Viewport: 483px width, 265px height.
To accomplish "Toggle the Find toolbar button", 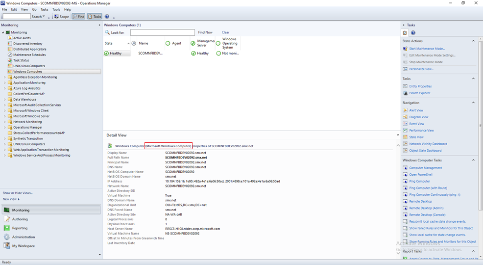I will coord(78,17).
